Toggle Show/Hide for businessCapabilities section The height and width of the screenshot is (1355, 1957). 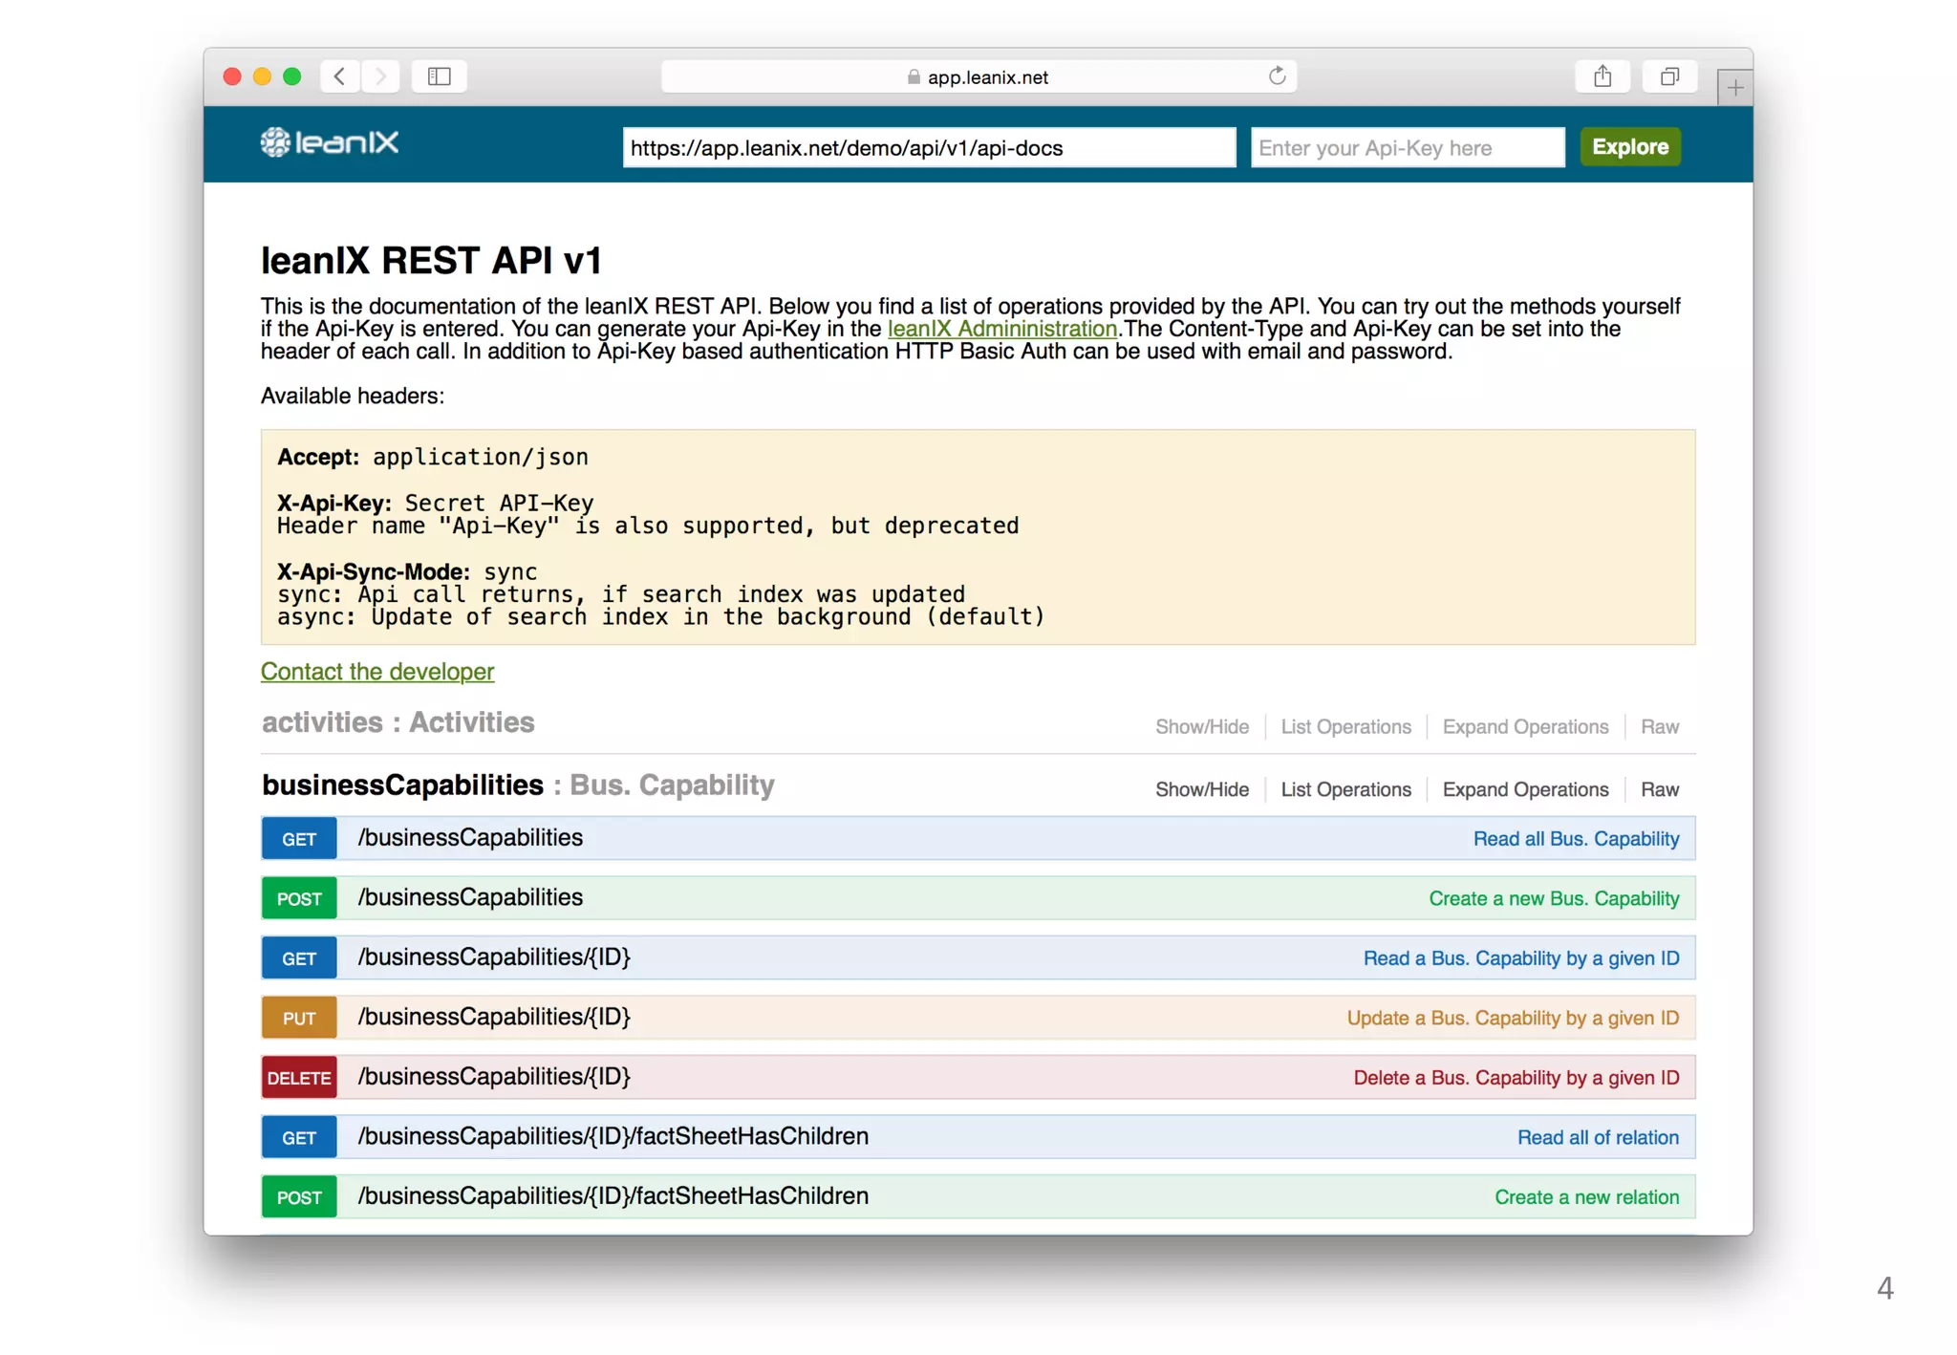[x=1201, y=790]
